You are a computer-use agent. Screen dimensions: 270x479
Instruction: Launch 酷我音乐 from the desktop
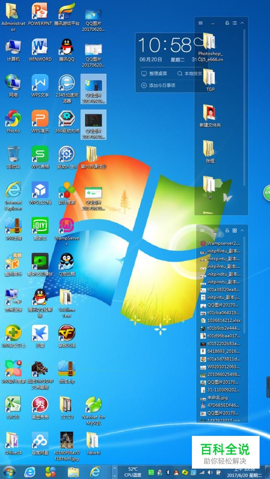pos(13,265)
